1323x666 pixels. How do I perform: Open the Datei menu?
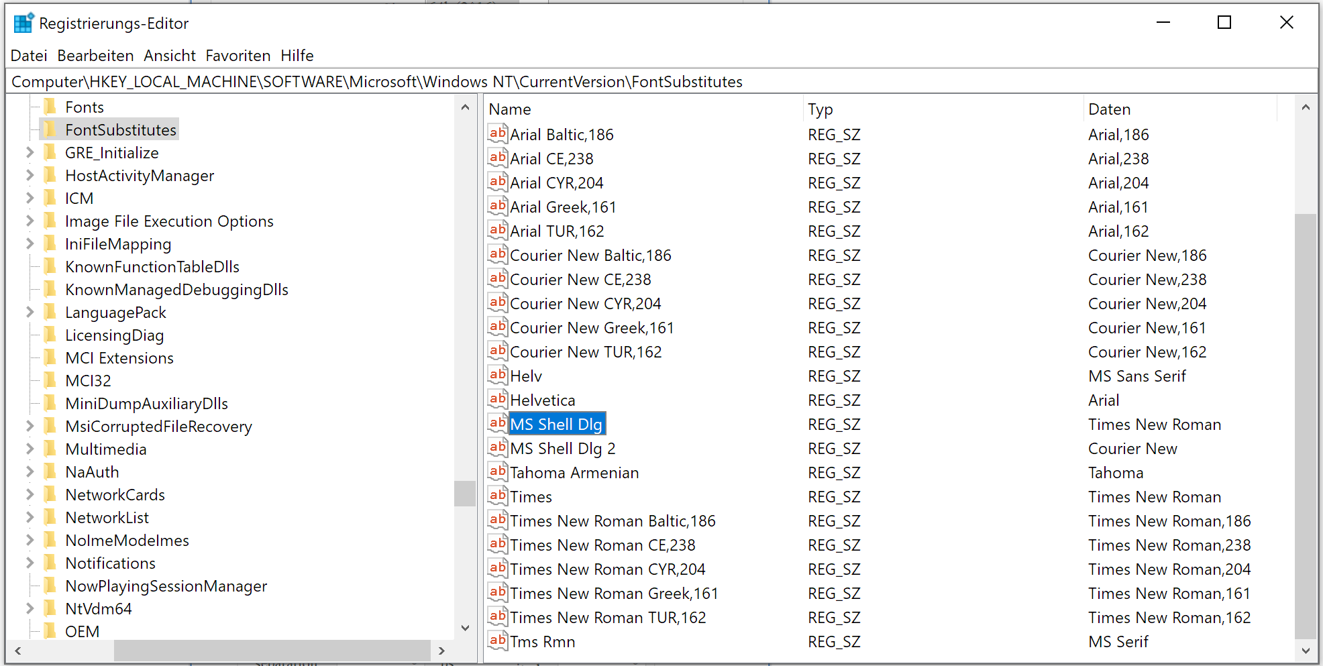(x=29, y=56)
